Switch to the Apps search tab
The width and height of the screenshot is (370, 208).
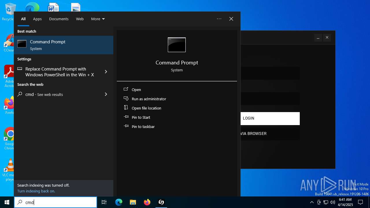[x=37, y=19]
